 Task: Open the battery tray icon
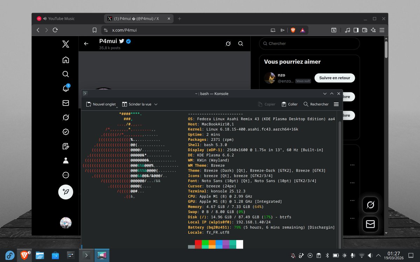pyautogui.click(x=336, y=256)
